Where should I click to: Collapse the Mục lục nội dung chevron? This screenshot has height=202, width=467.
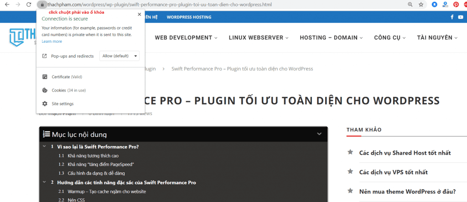click(319, 134)
